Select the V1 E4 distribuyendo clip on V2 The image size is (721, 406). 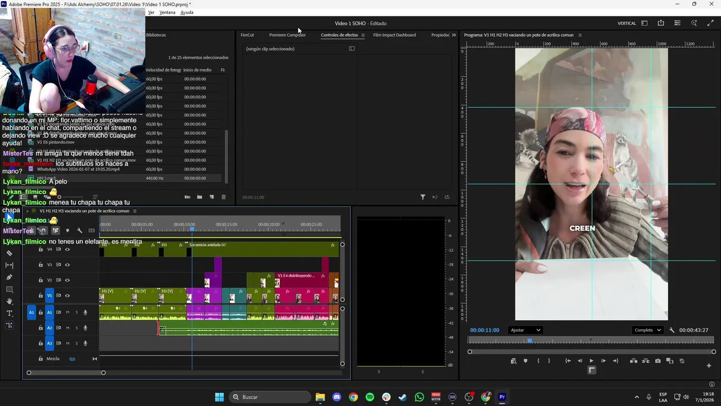[300, 280]
